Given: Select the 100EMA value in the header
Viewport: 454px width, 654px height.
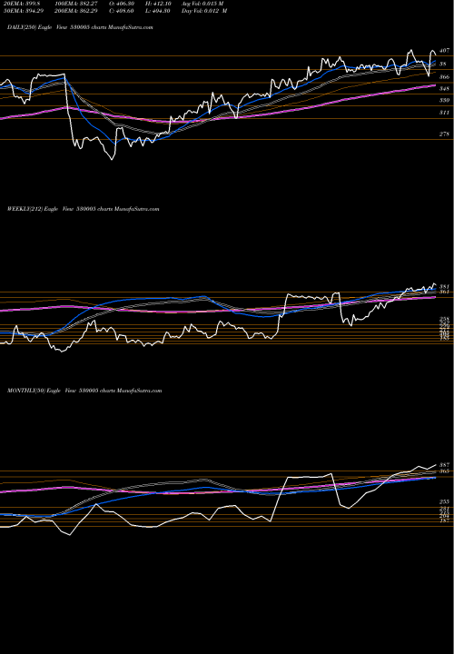Looking at the screenshot, I should pyautogui.click(x=78, y=4).
